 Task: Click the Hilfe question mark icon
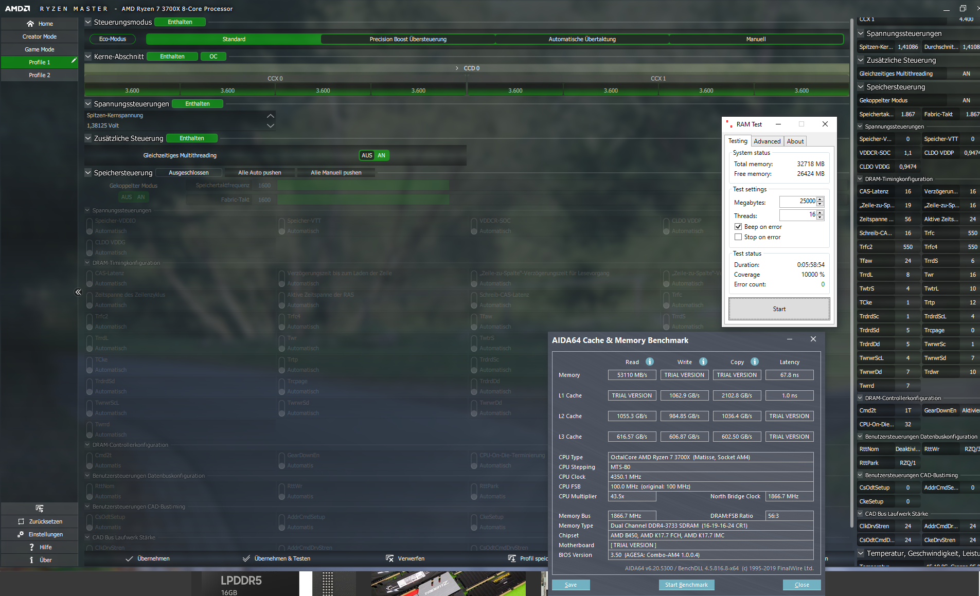(x=31, y=547)
